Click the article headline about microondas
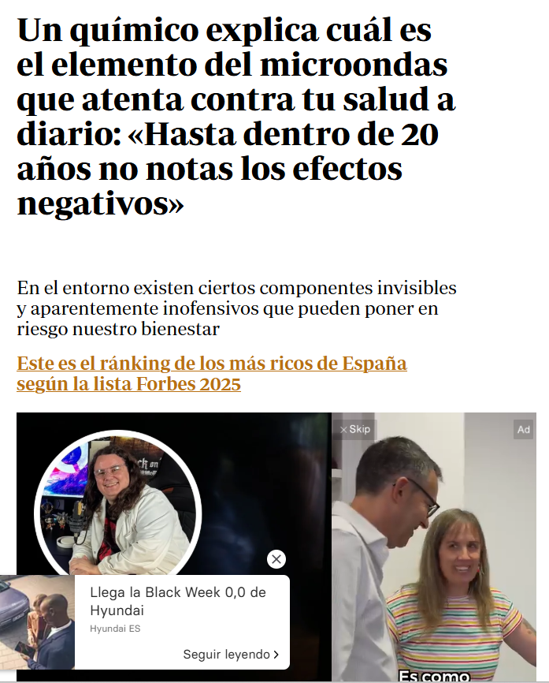This screenshot has height=683, width=549. click(x=236, y=117)
